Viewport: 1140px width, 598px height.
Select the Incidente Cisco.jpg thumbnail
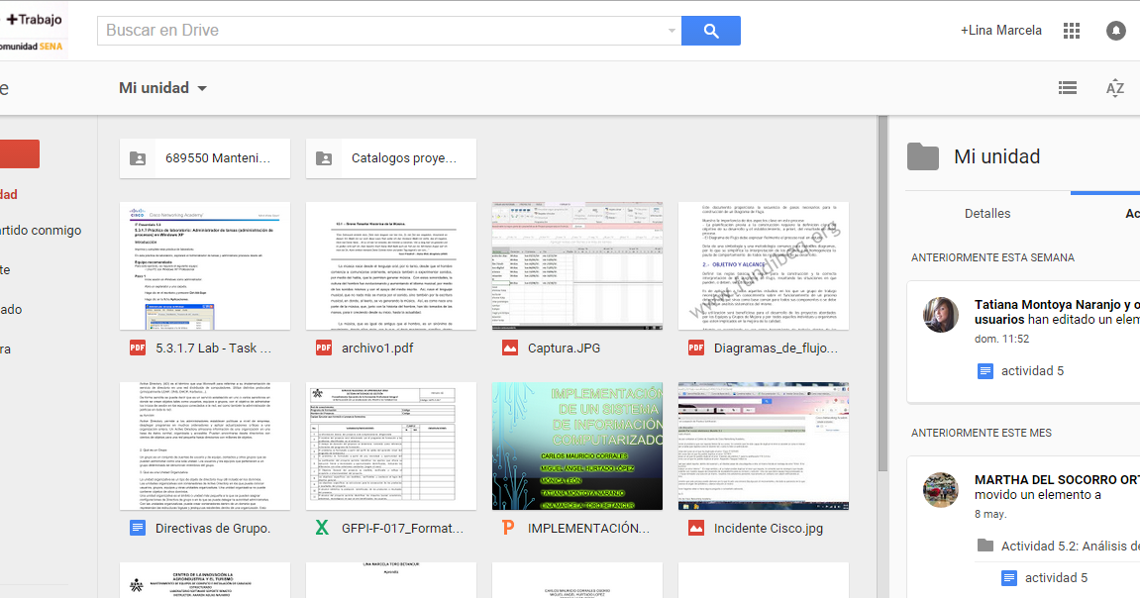tap(764, 447)
